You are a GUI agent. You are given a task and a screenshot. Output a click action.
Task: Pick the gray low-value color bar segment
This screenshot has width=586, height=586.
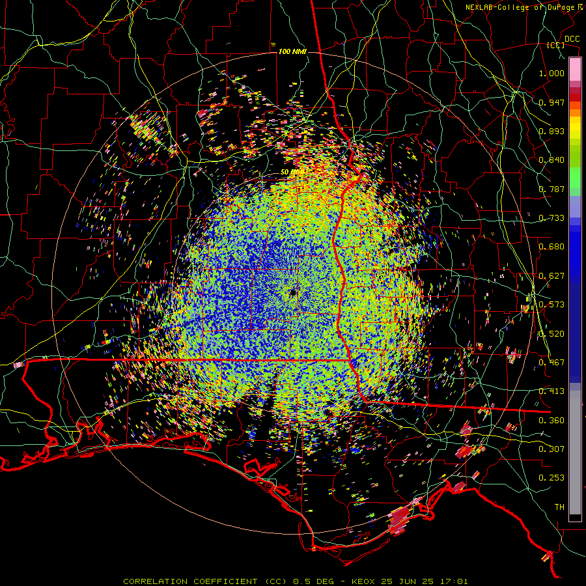click(575, 453)
